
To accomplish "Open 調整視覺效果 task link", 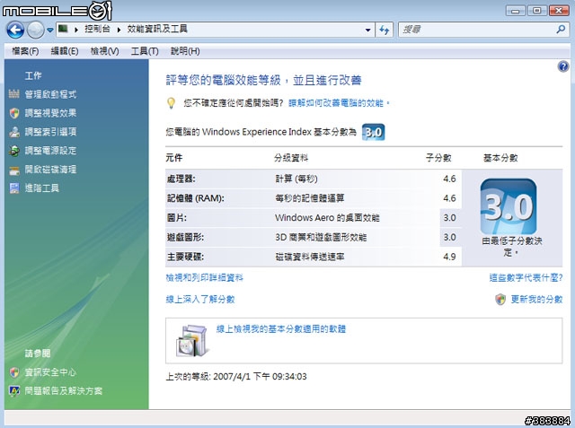I will click(x=50, y=113).
